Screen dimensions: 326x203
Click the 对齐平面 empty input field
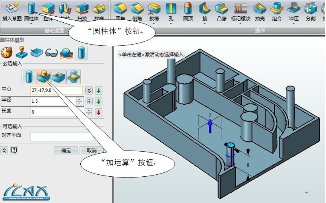click(62, 137)
